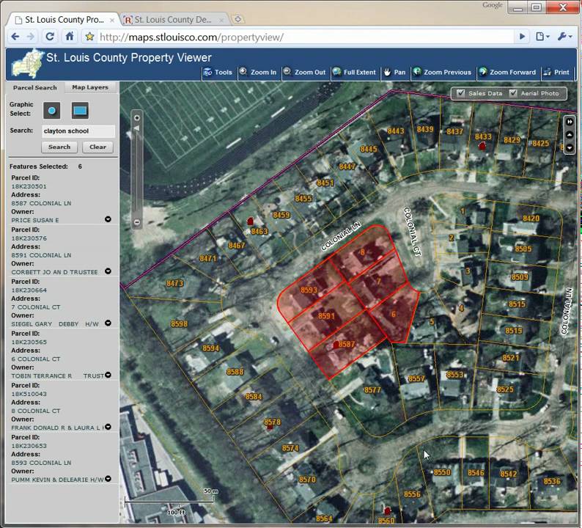Click plus button on map zoom slider

(137, 118)
